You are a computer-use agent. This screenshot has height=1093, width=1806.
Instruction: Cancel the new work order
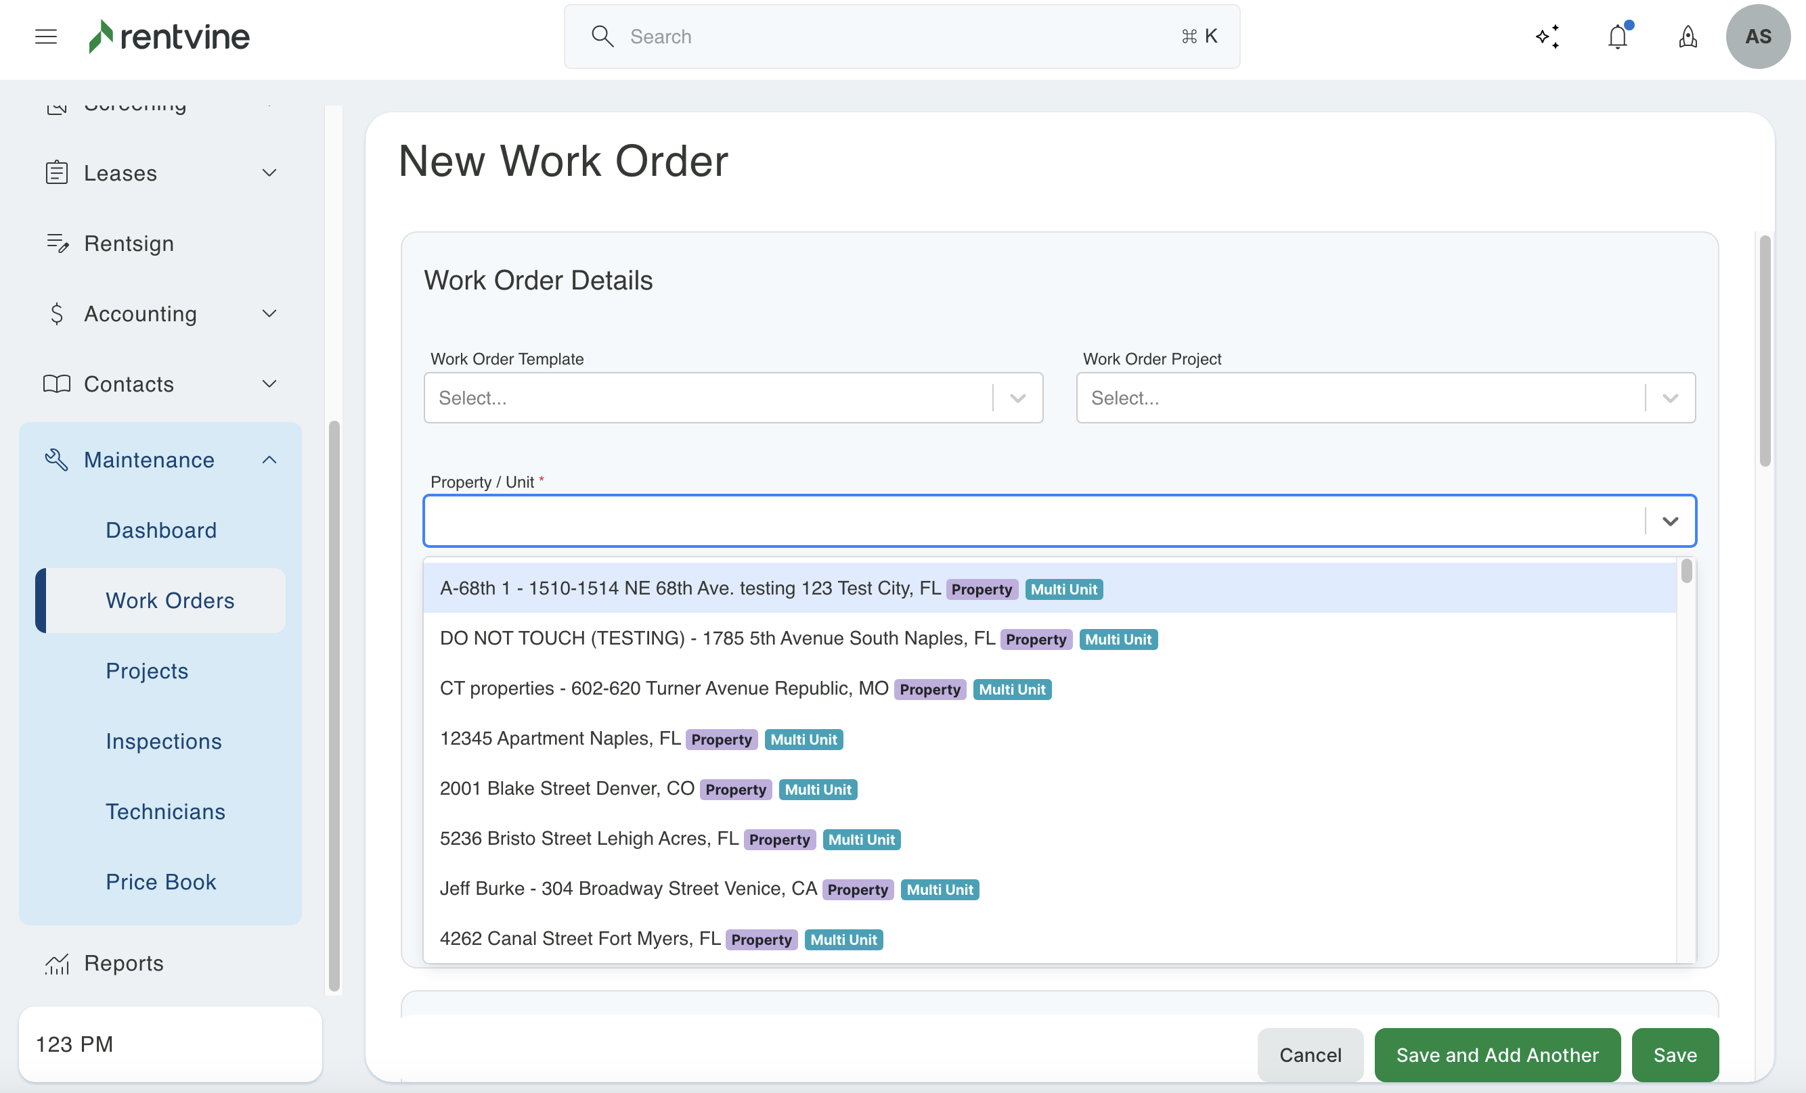click(1310, 1055)
